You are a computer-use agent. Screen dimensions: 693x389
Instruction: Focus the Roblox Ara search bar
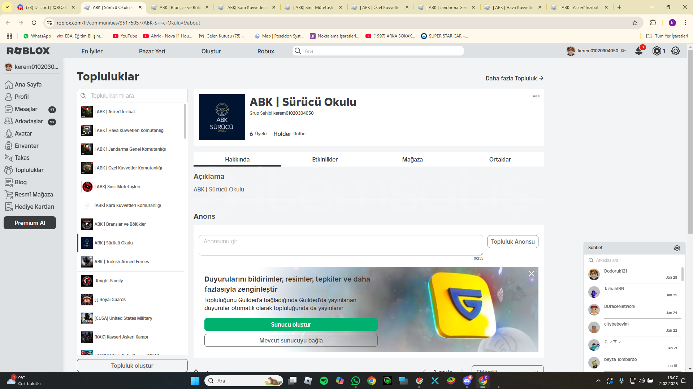click(378, 51)
